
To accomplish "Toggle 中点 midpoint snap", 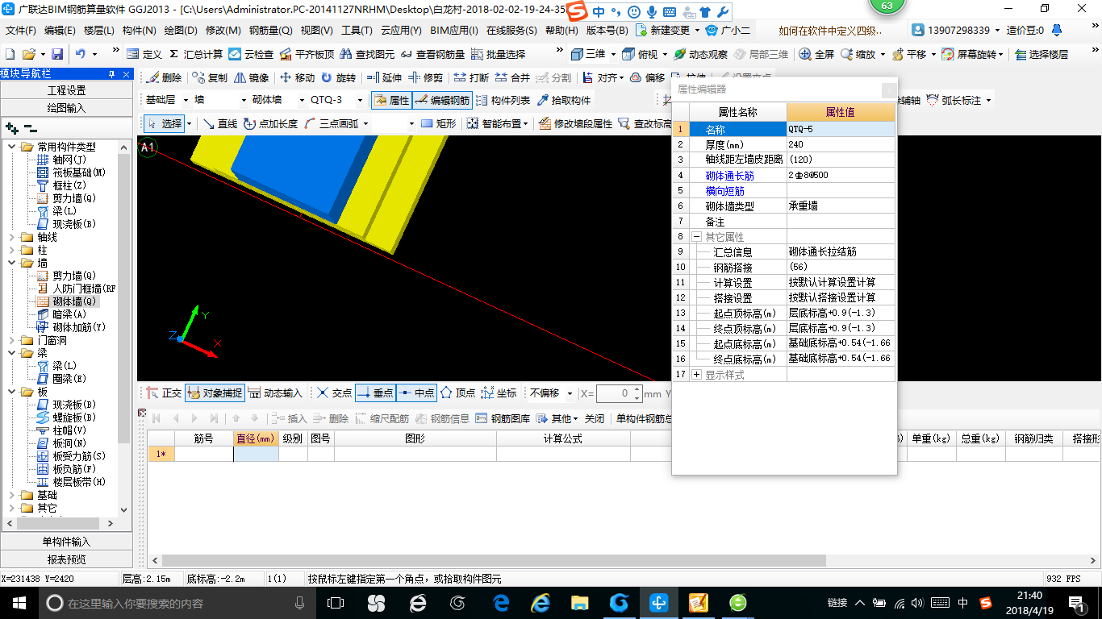I will point(416,393).
